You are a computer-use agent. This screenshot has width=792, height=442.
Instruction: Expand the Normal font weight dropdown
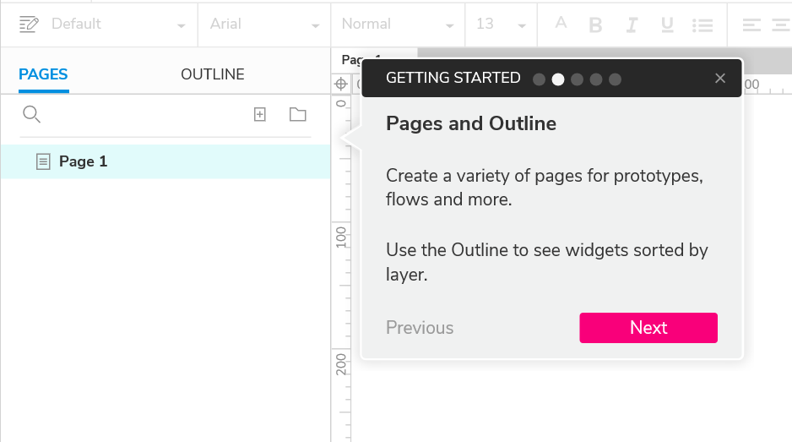(398, 25)
